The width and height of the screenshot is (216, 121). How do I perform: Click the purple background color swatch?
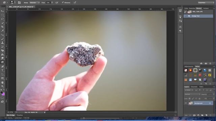point(3,94)
